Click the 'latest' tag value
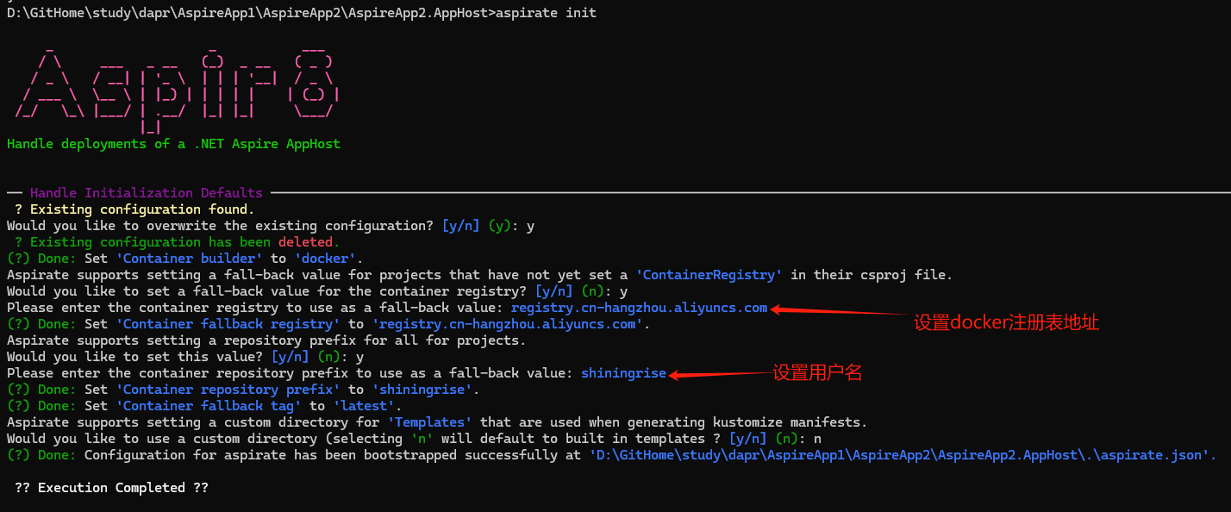Screen dimensions: 1231x512 tap(364, 406)
